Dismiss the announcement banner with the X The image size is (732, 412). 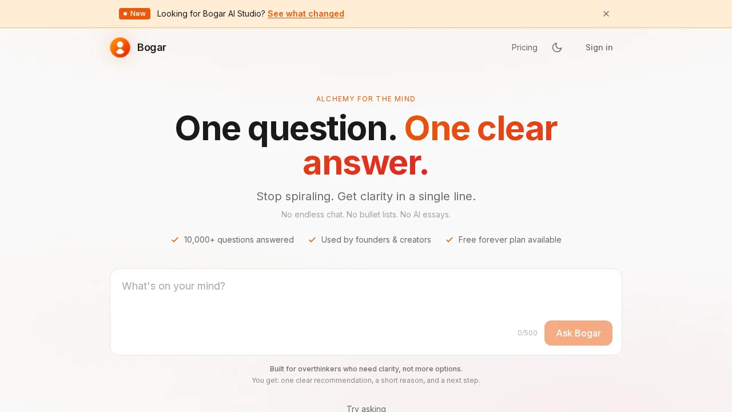pyautogui.click(x=606, y=14)
